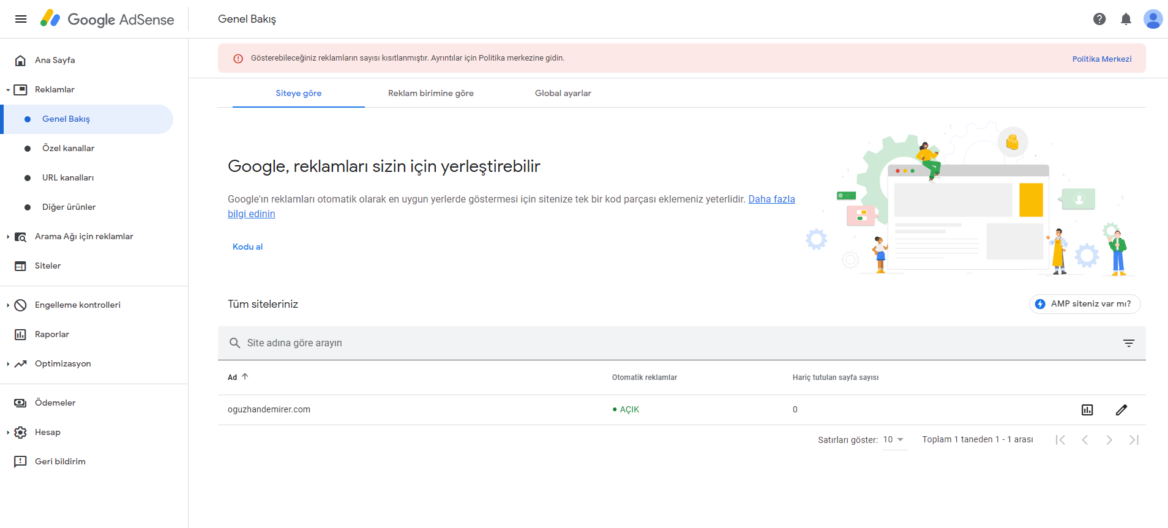The width and height of the screenshot is (1168, 528).
Task: Go to the first page of results
Action: coord(1060,440)
